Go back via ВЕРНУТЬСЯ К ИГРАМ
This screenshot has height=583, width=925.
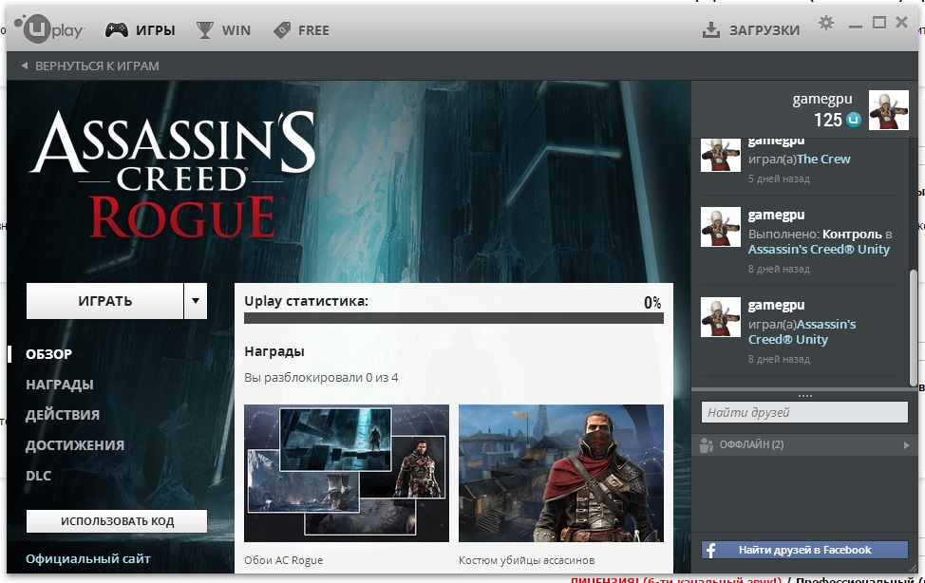point(90,66)
